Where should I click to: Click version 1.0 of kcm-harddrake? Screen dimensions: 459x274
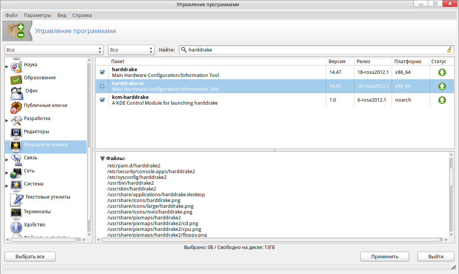tap(332, 100)
